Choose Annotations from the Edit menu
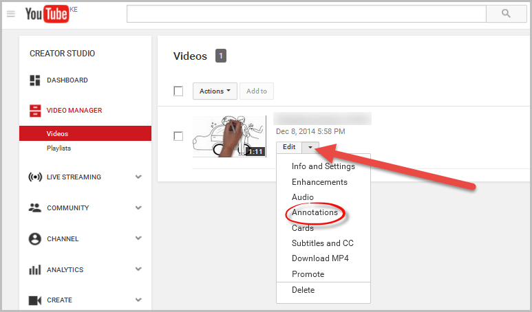The image size is (532, 312). pos(315,212)
